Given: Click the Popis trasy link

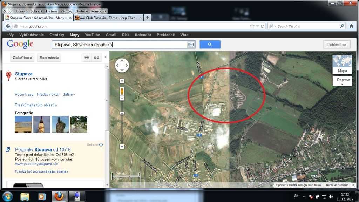Looking at the screenshot, I should coord(24,94).
